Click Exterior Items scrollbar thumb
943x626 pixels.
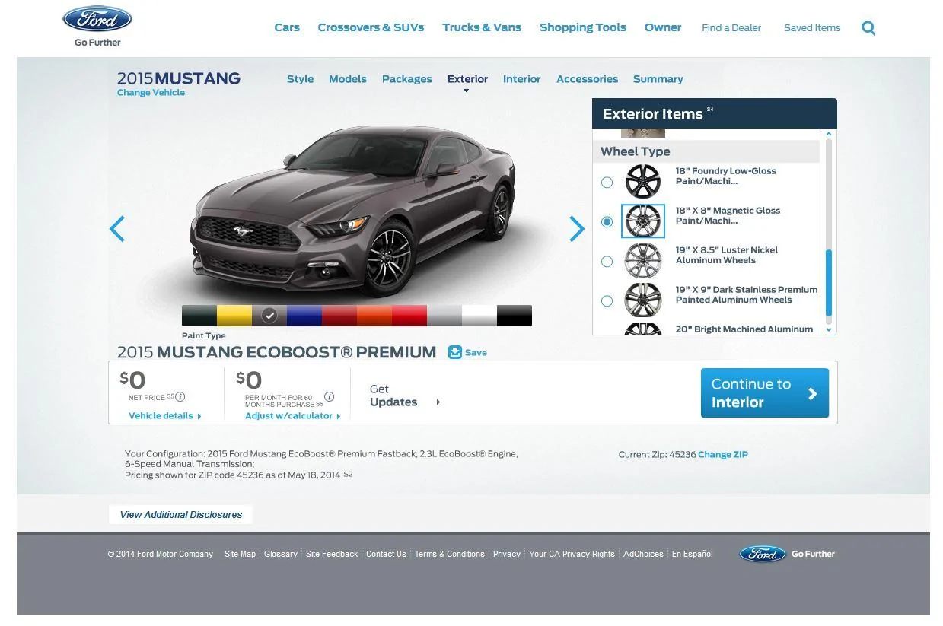click(x=829, y=282)
